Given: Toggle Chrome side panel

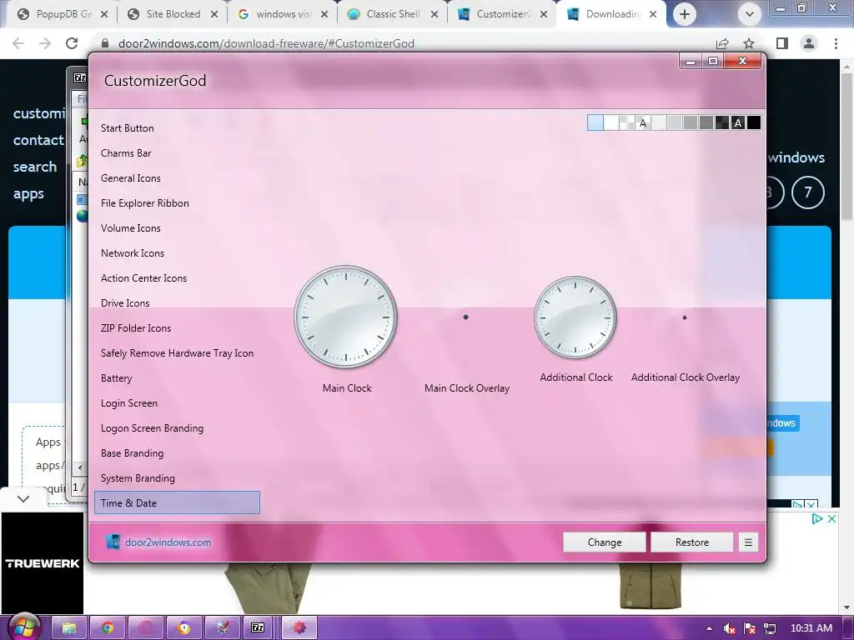Looking at the screenshot, I should [782, 43].
